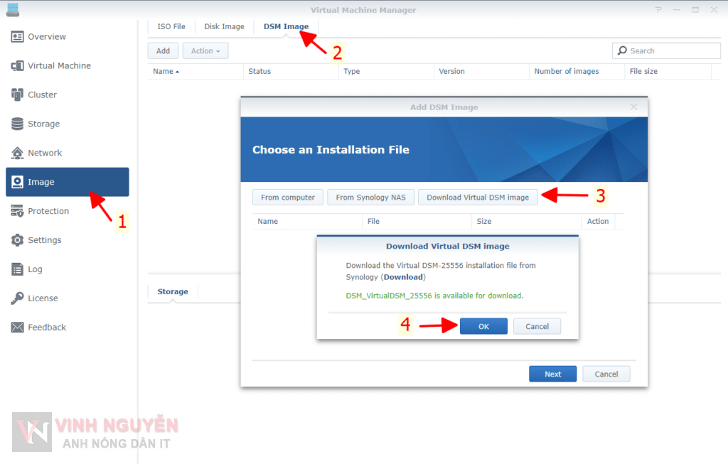Open the Storage sidebar icon
This screenshot has width=728, height=464.
click(x=17, y=124)
